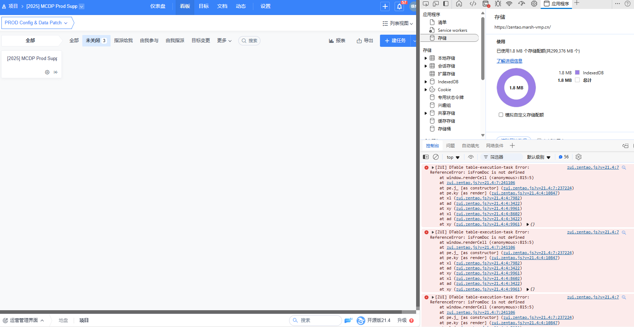Open the 文档 menu item

[x=222, y=6]
